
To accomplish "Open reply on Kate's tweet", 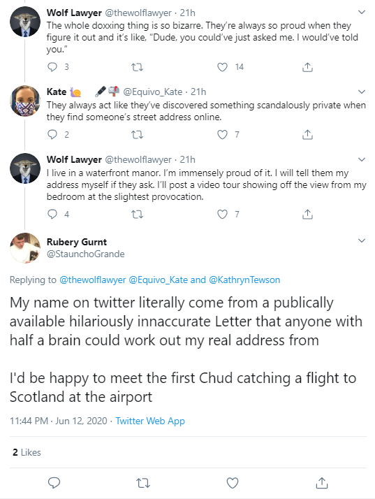I will click(52, 135).
